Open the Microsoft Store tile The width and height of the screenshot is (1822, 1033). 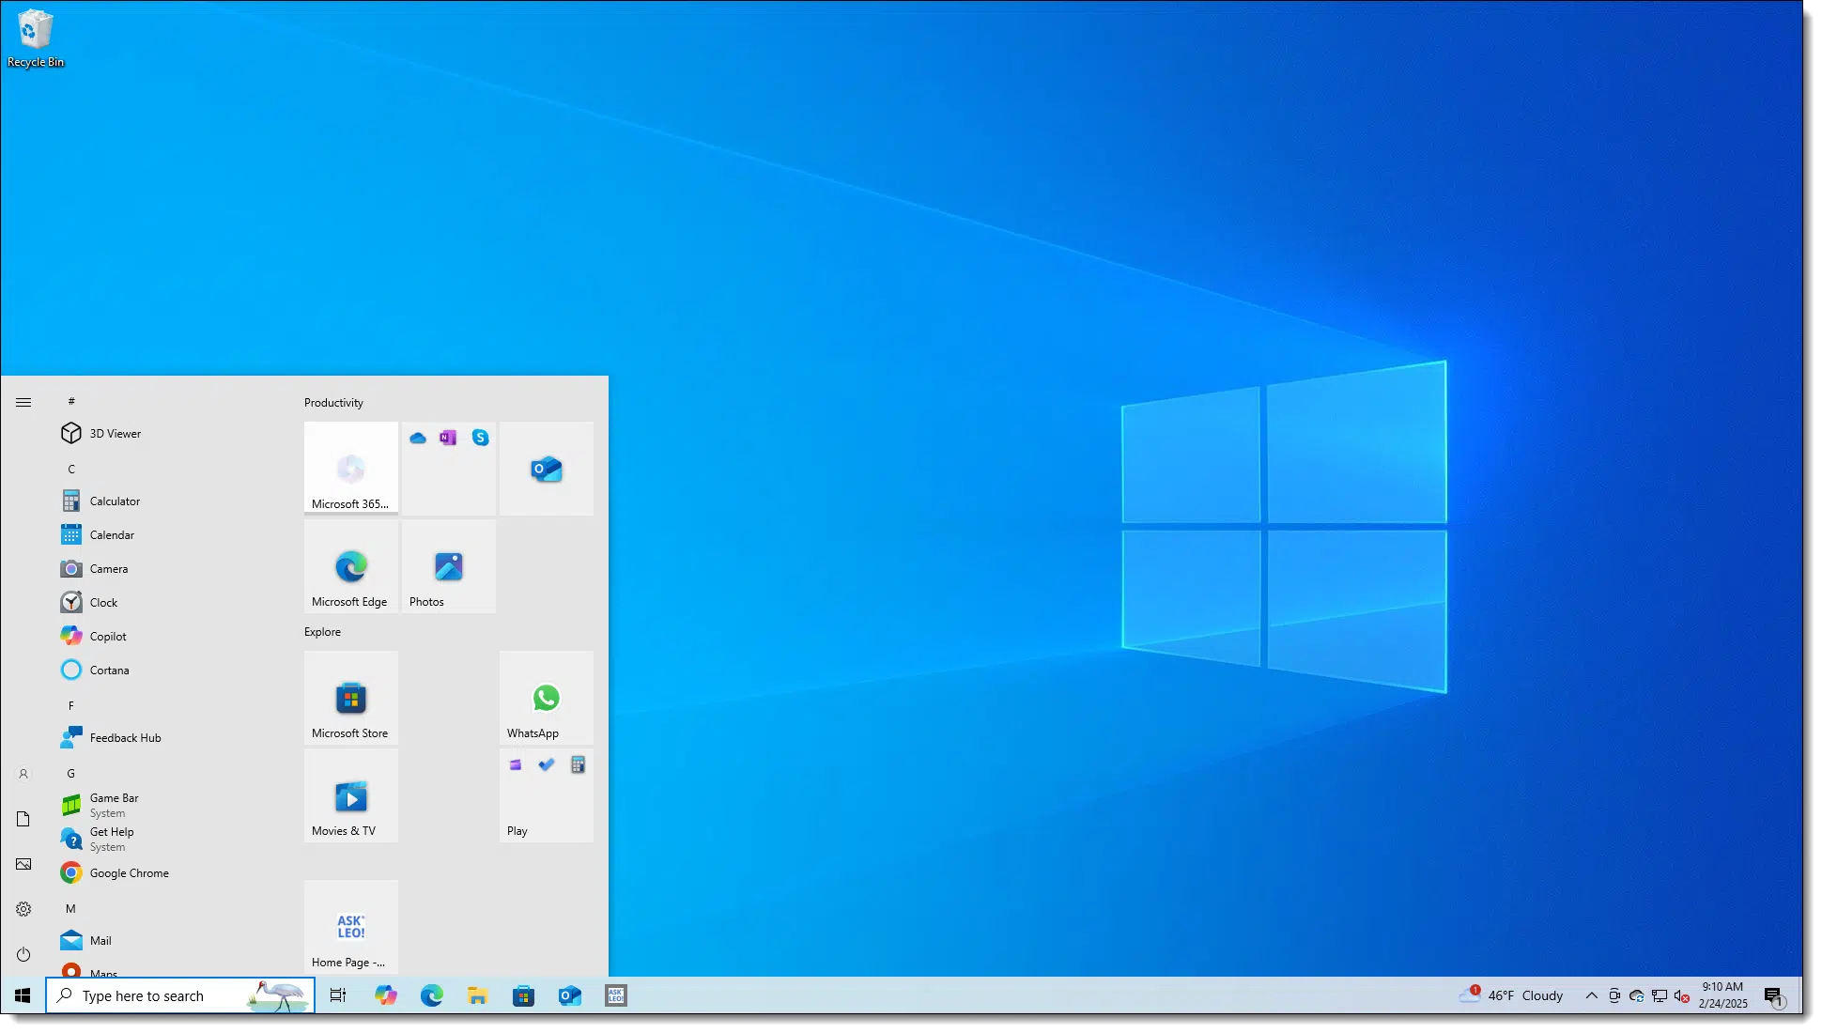[351, 698]
